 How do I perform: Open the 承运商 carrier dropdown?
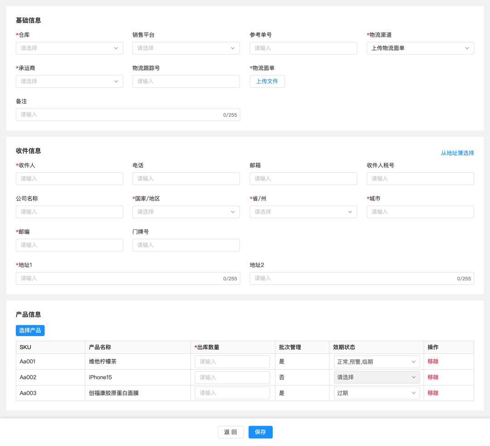tap(69, 81)
